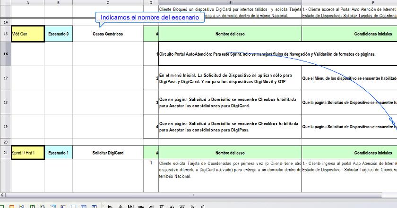Viewport: 397px width, 208px height.
Task: Select row 20 header
Action: pos(6,142)
